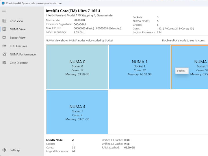Show the NUMA Performance page
This screenshot has height=156, width=208.
tap(23, 54)
